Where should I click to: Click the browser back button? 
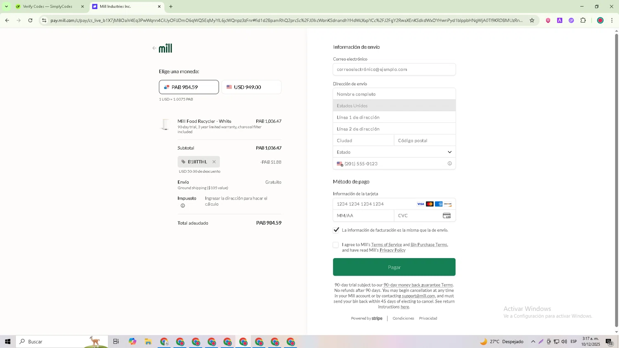coord(7,20)
